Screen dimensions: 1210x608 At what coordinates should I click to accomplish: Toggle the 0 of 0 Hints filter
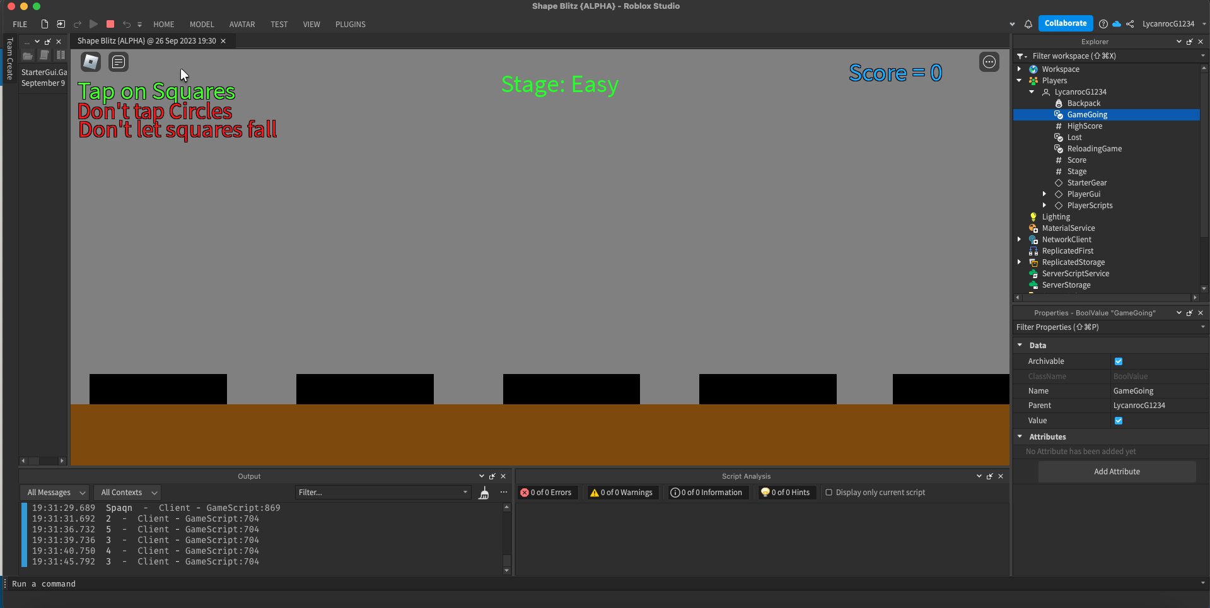pos(786,493)
